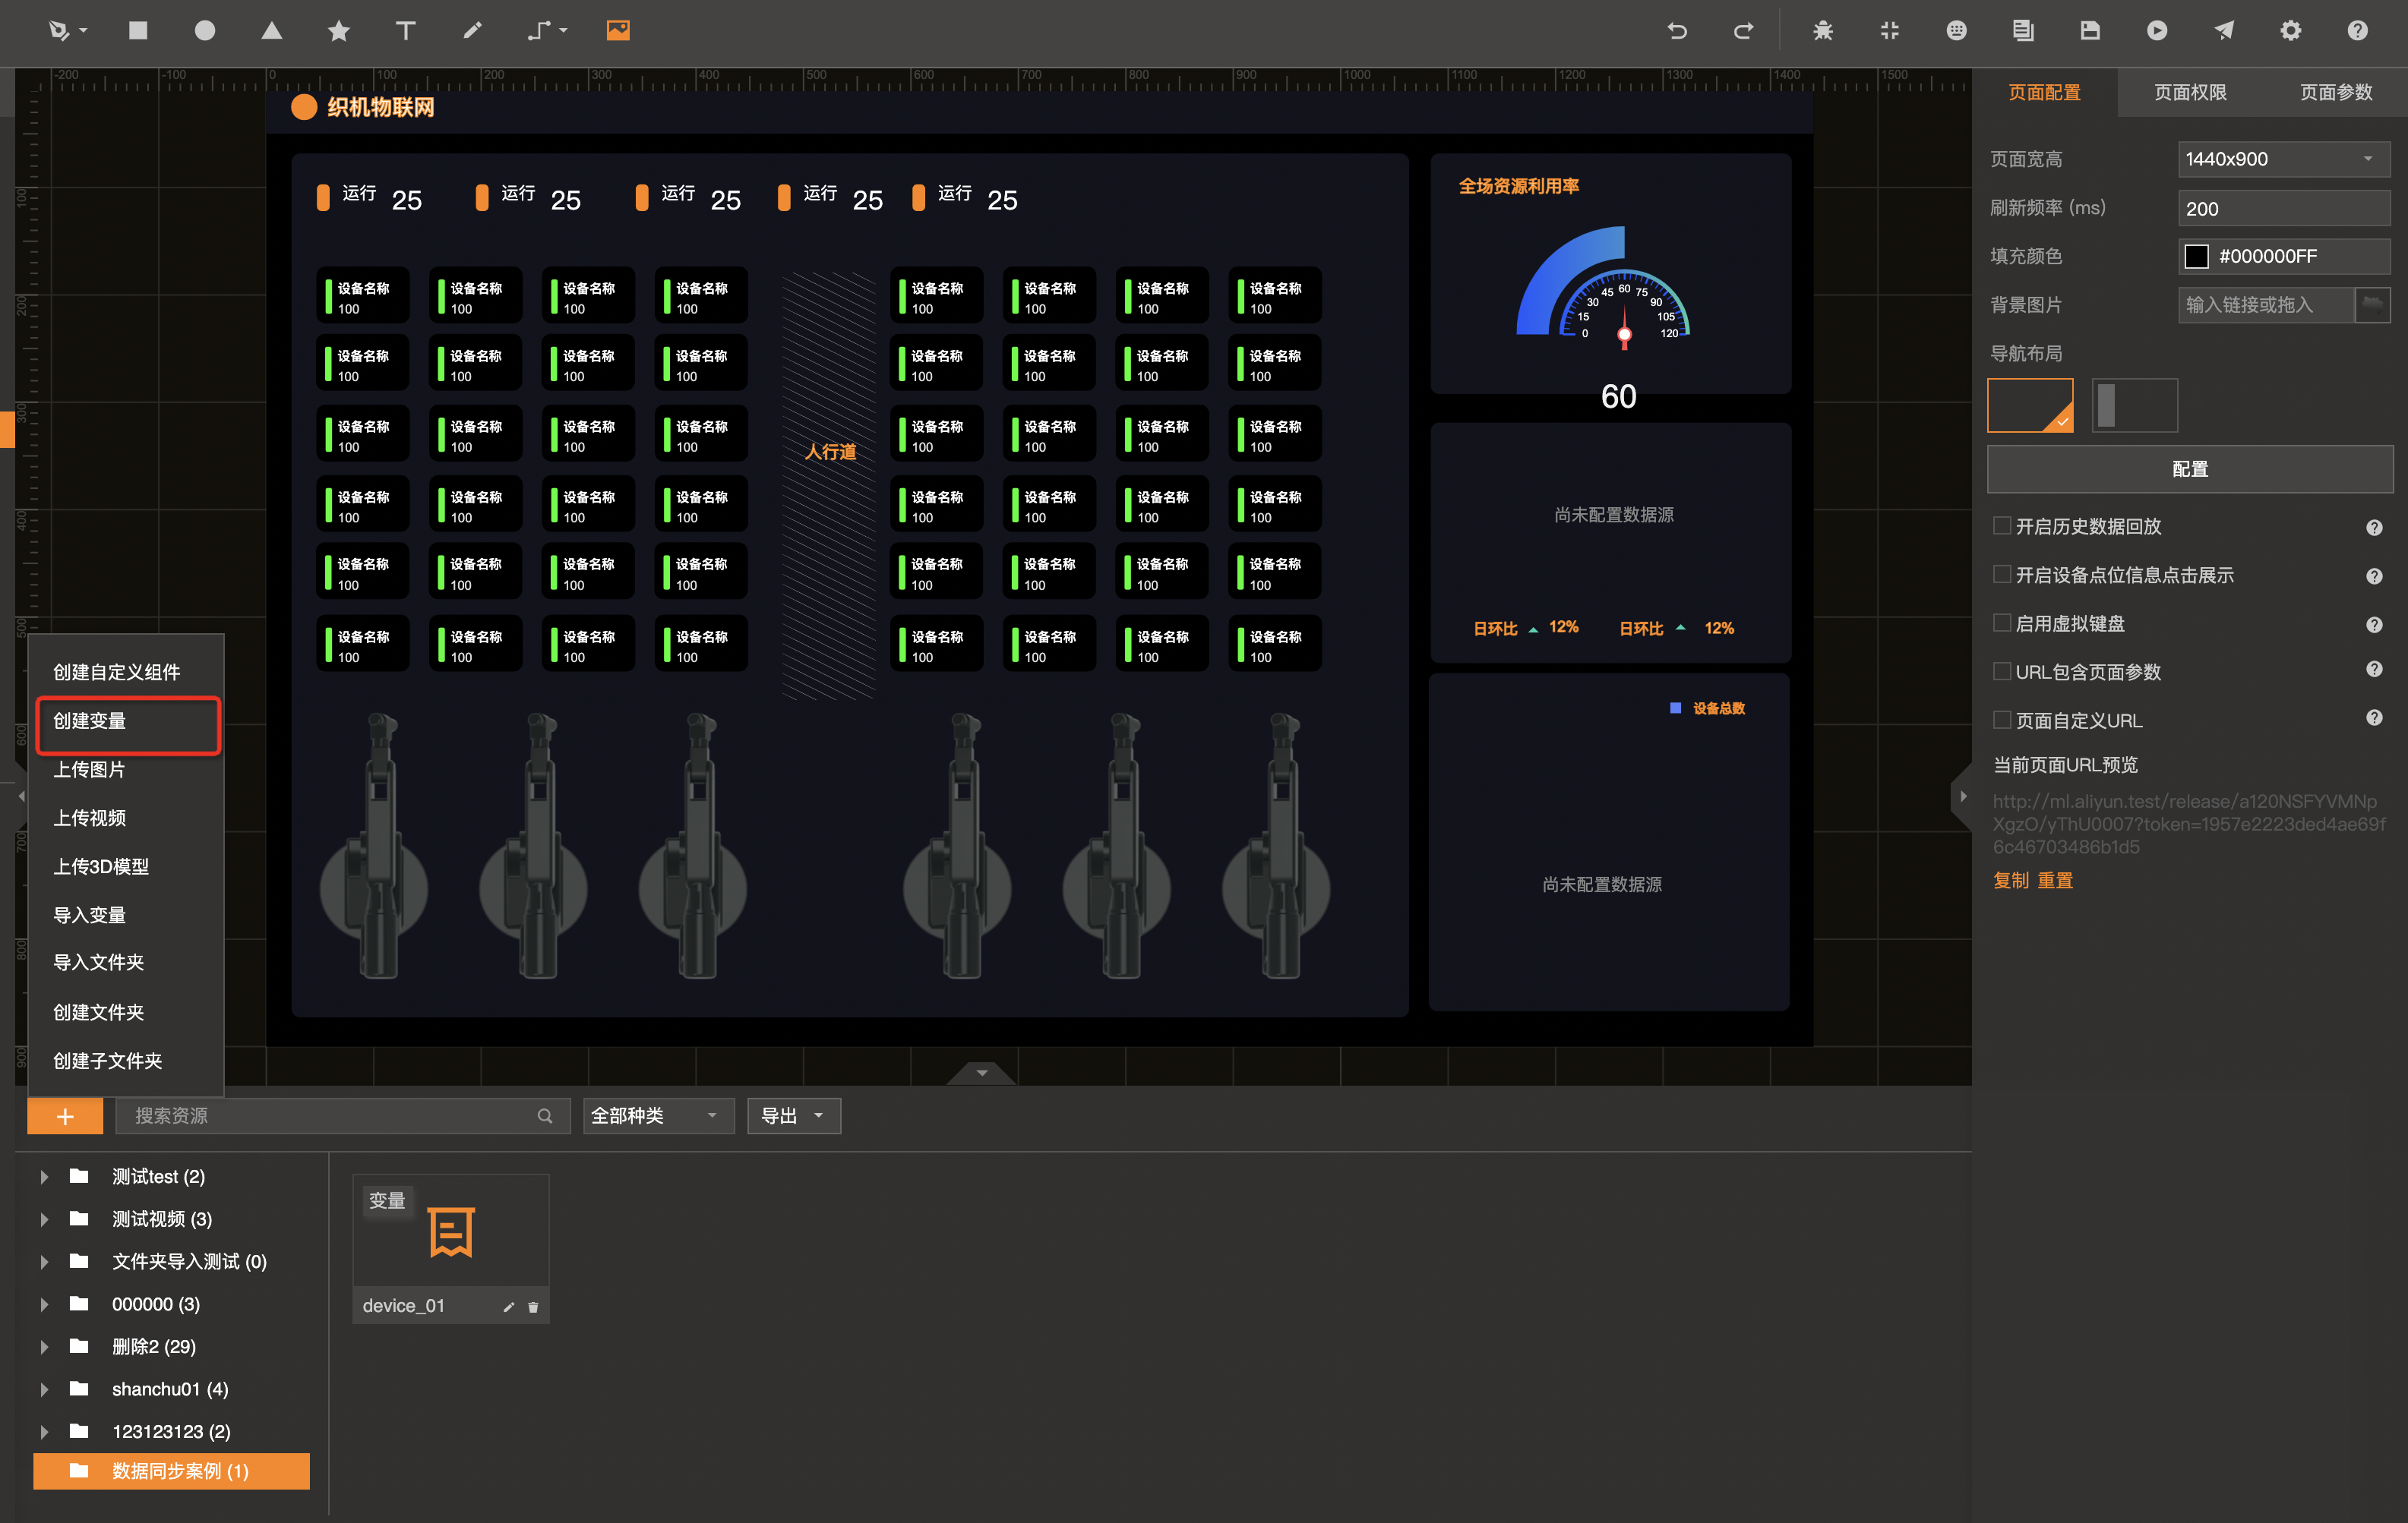
Task: Undo the last action
Action: (x=1677, y=31)
